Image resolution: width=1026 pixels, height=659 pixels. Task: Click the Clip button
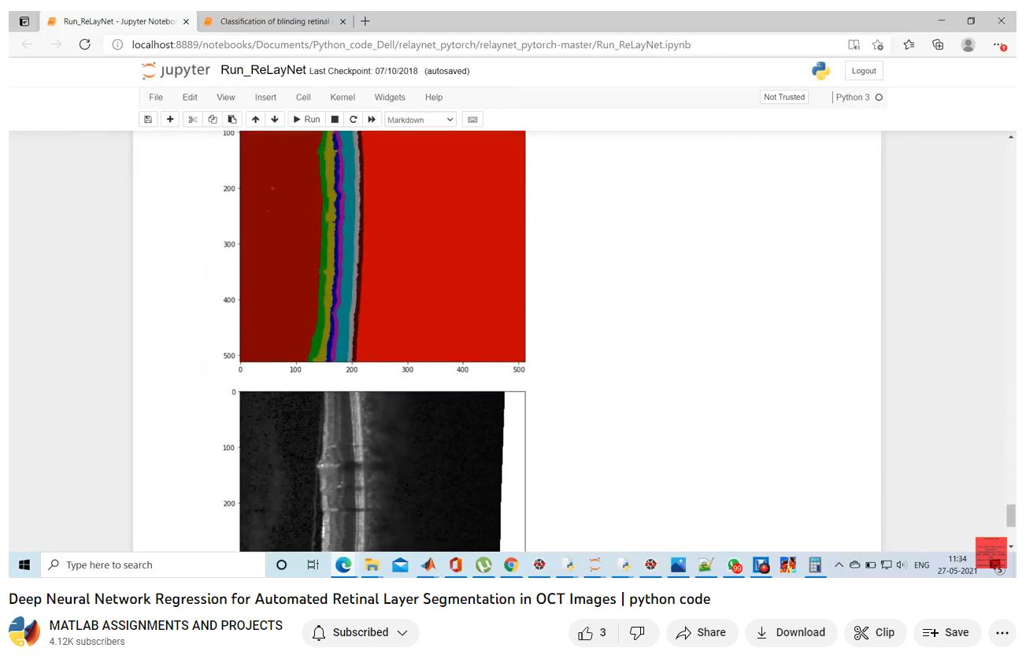coord(875,632)
